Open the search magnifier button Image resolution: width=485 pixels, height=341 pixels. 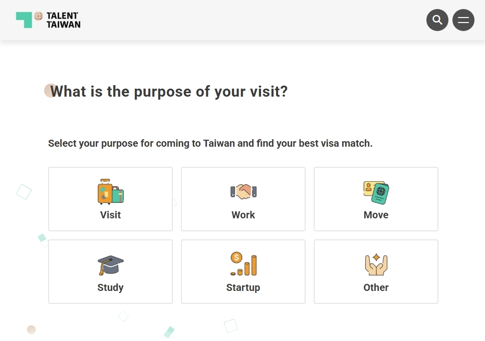pyautogui.click(x=437, y=20)
